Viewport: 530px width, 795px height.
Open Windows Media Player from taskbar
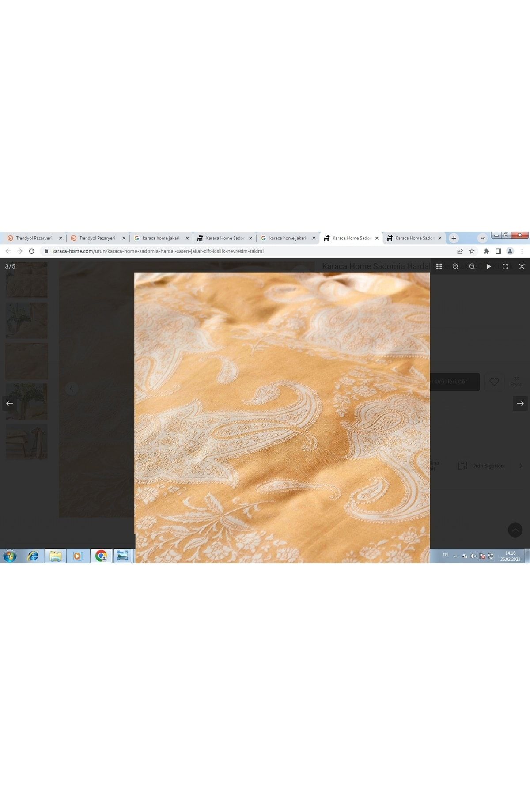(78, 556)
